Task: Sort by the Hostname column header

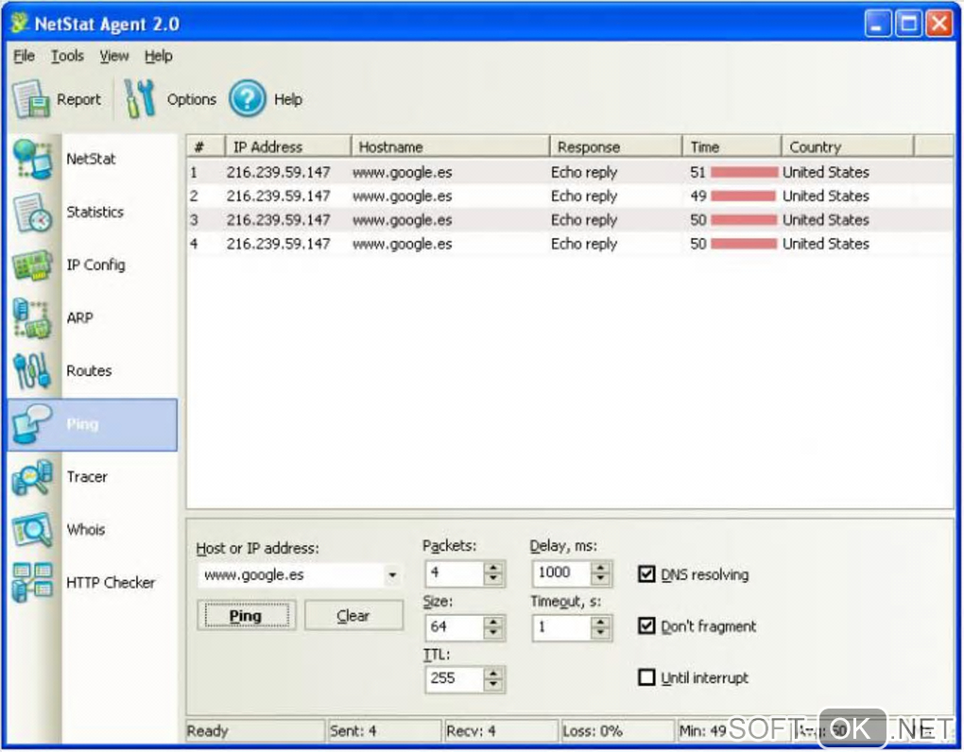Action: (450, 146)
